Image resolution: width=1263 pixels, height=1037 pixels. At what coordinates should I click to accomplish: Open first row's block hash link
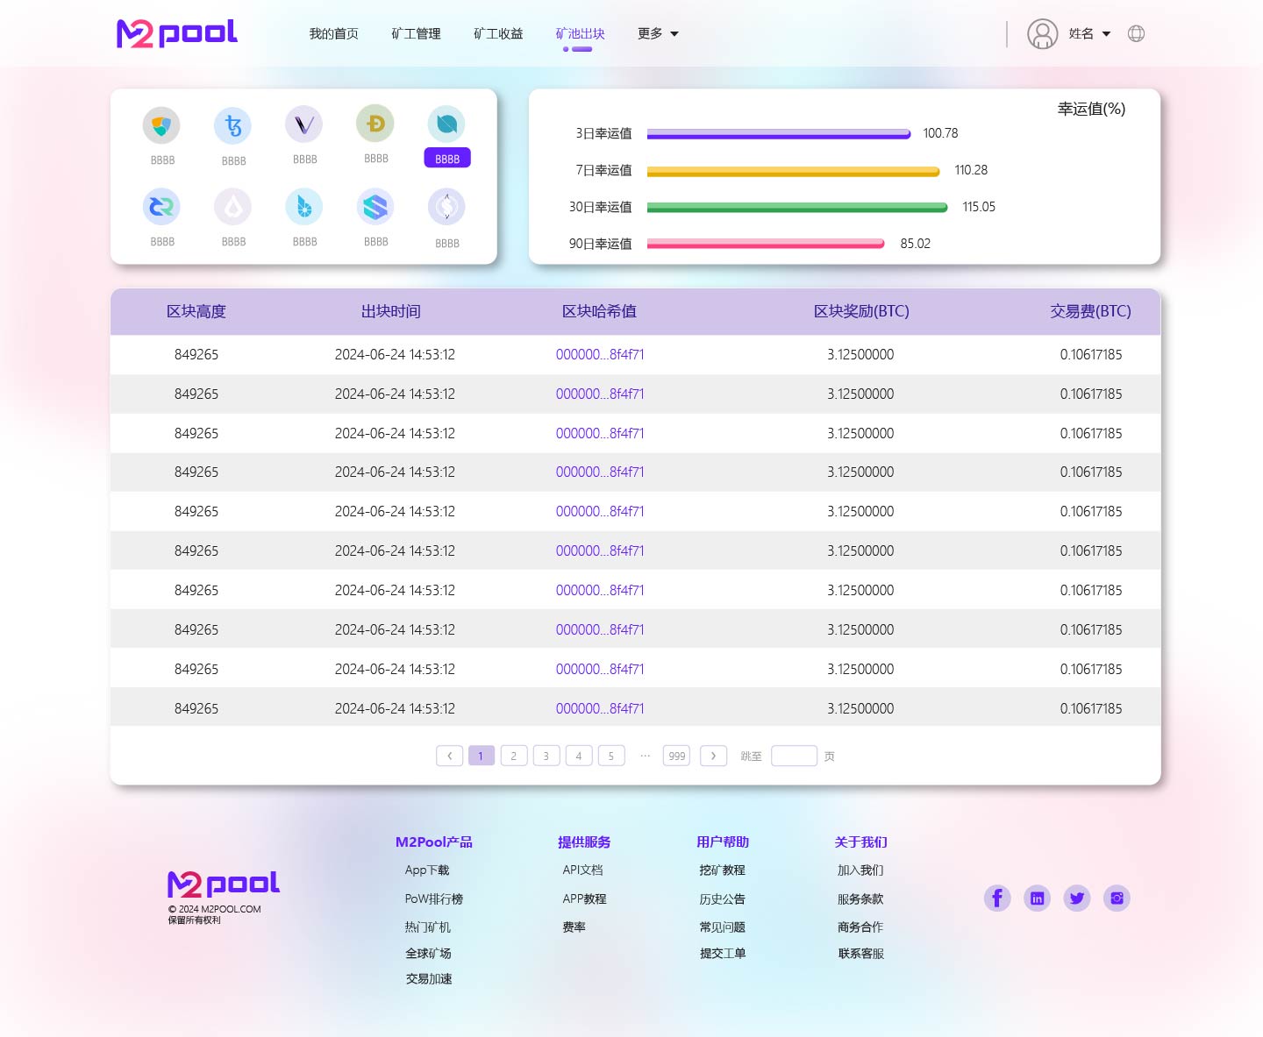pyautogui.click(x=600, y=355)
